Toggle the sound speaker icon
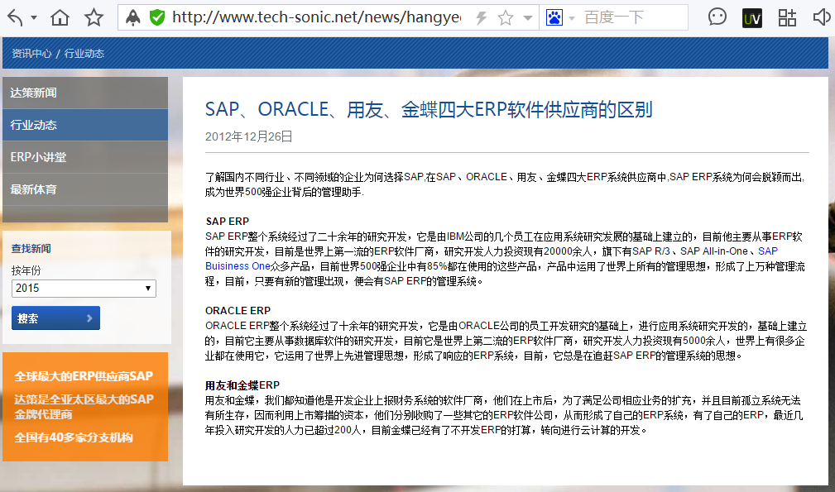Screen dimensions: 835x492 [822, 17]
